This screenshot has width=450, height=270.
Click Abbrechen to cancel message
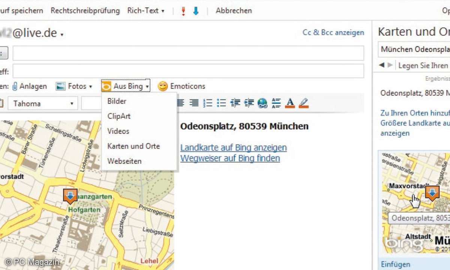(x=234, y=10)
